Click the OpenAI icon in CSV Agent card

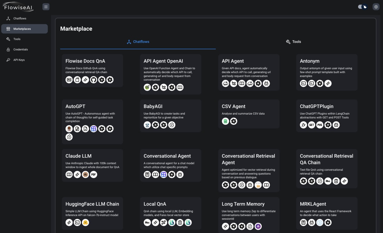point(234,121)
